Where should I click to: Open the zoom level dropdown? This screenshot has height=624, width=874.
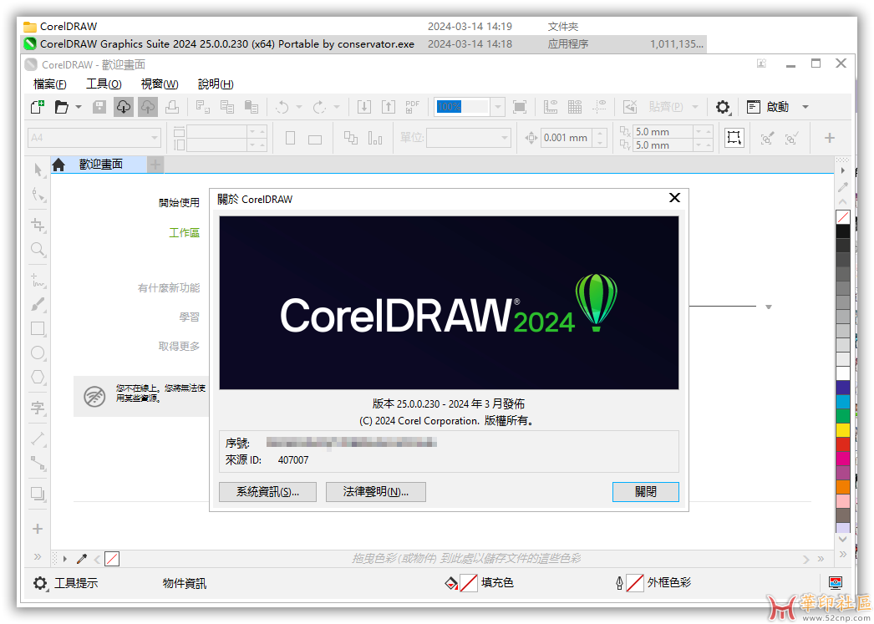[498, 107]
